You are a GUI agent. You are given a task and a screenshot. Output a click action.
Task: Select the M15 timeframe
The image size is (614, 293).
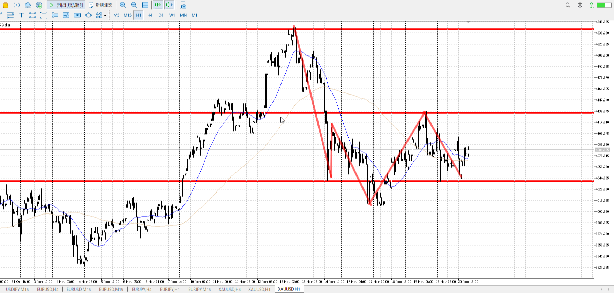tap(127, 15)
